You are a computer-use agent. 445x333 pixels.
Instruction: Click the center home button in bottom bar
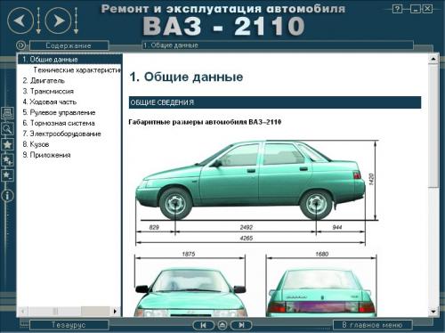point(222,325)
